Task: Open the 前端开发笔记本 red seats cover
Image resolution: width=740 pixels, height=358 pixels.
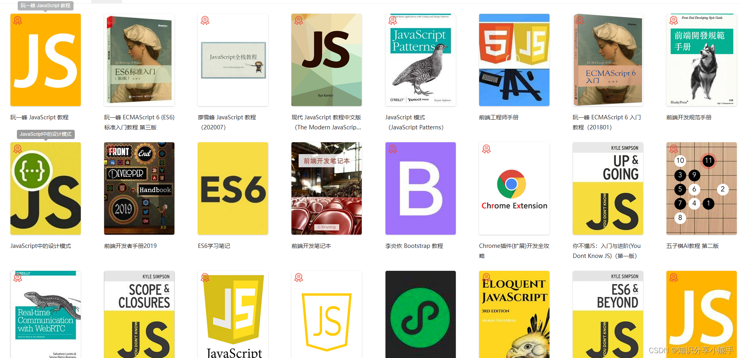Action: point(326,188)
